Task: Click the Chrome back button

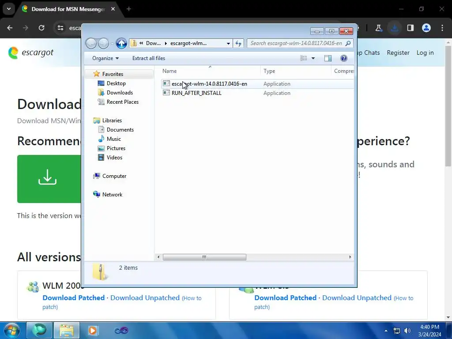Action: pyautogui.click(x=10, y=28)
